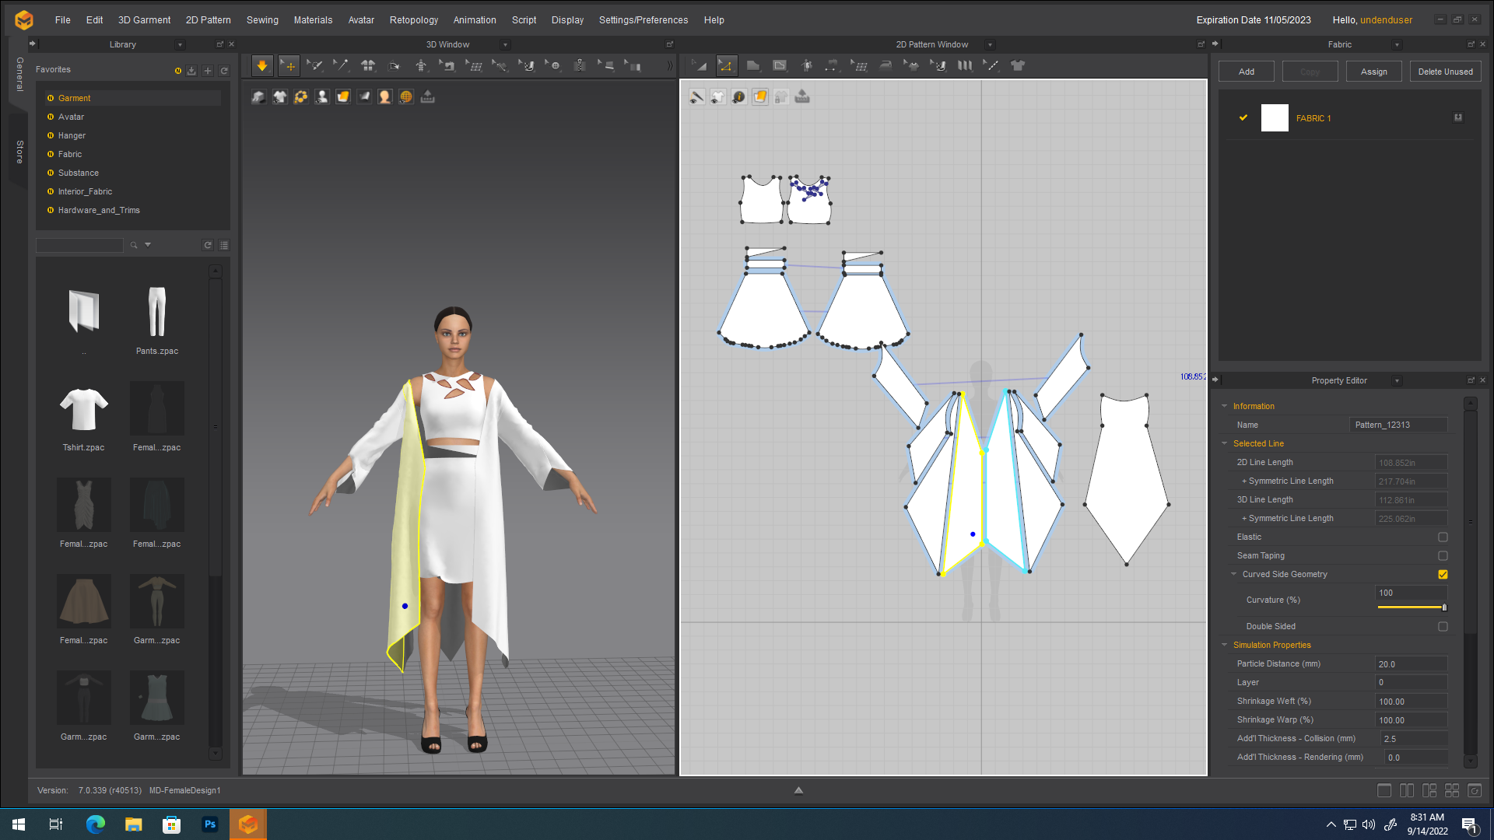
Task: Click the steam iron tool icon
Action: pos(885,66)
